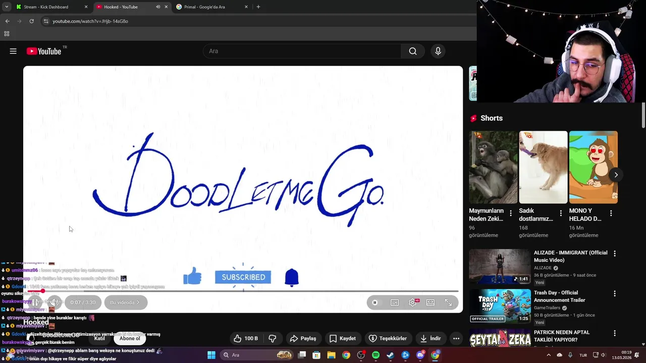Click the Teşekkürler button
Screen dimensions: 646x363
(388, 338)
